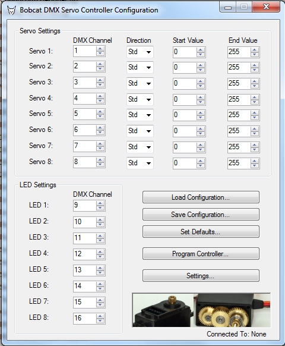Open Servo 6 Direction dropdown
This screenshot has height=346, width=285.
coord(140,131)
